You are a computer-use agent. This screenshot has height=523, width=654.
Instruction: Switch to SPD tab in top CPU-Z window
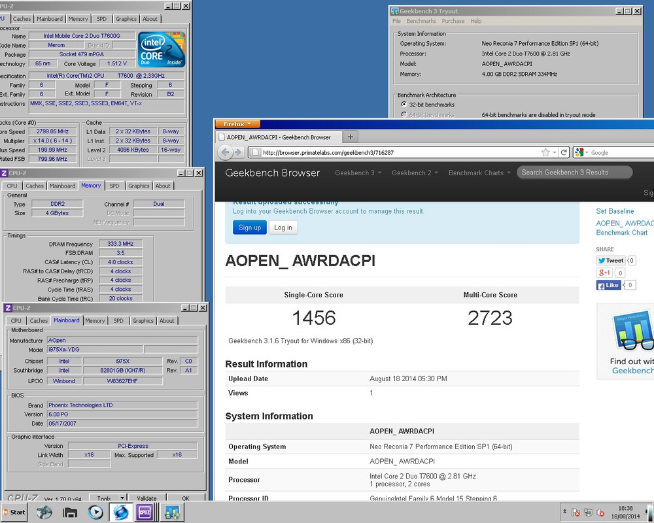101,19
